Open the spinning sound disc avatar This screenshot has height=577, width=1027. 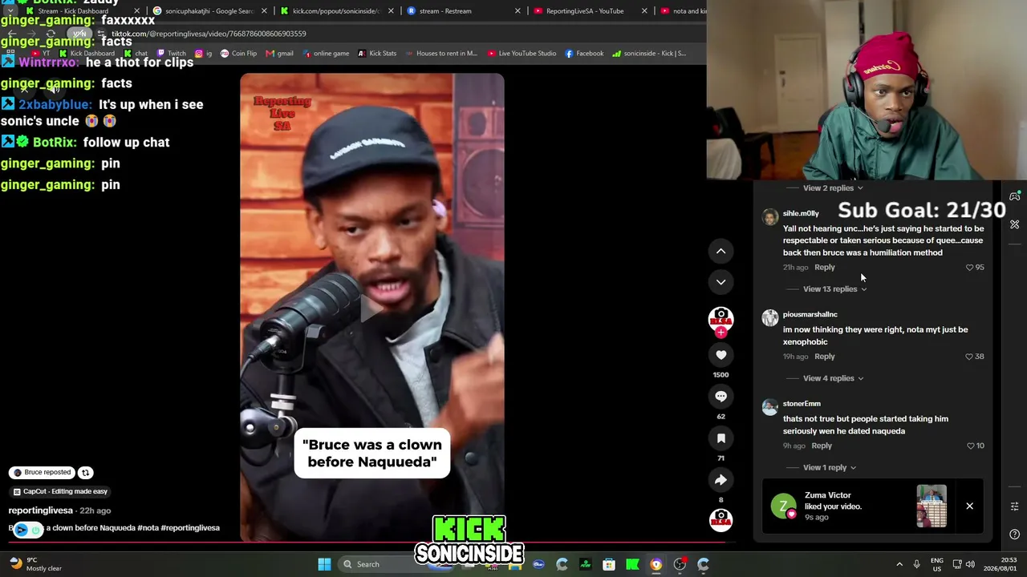tap(721, 520)
